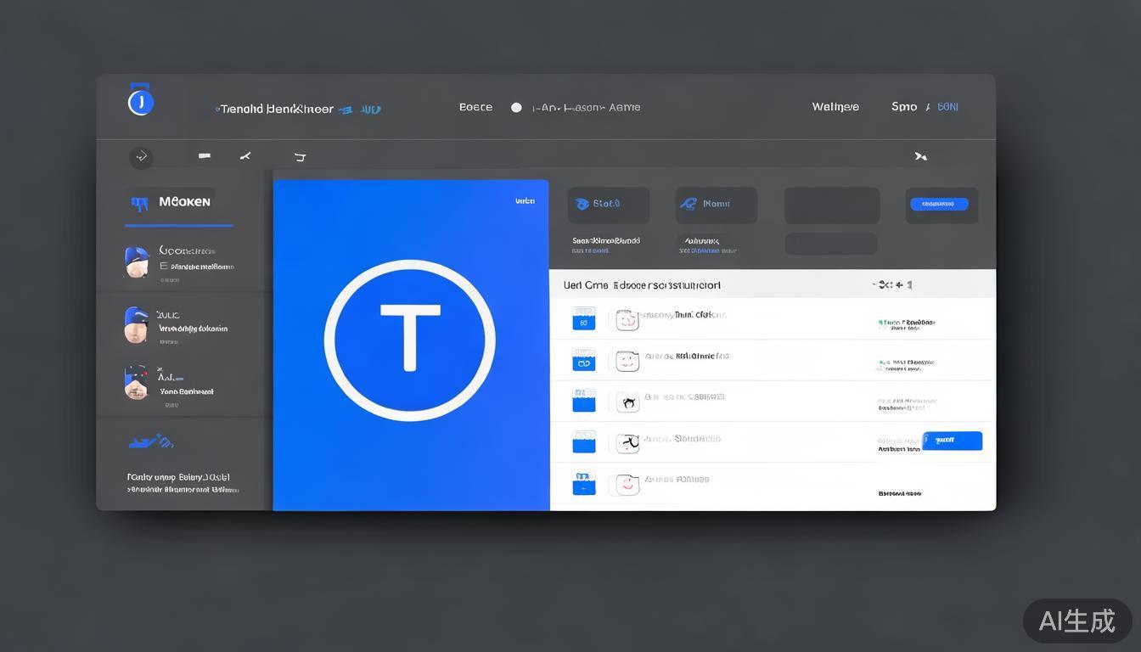
Task: Select the third user avatar in sidebar
Action: pyautogui.click(x=137, y=383)
